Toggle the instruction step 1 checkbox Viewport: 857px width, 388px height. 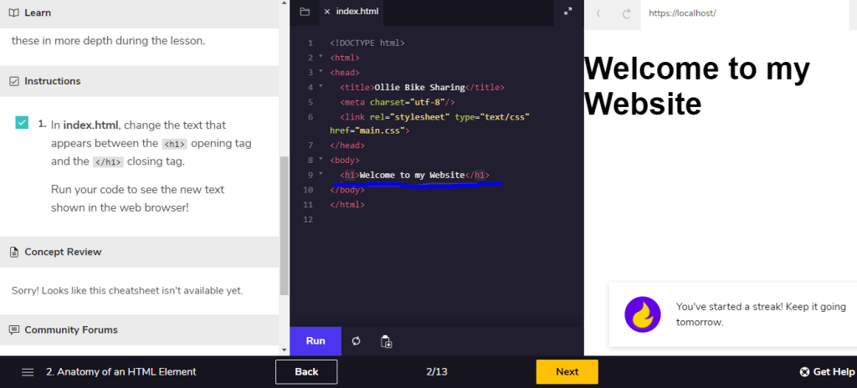coord(22,123)
